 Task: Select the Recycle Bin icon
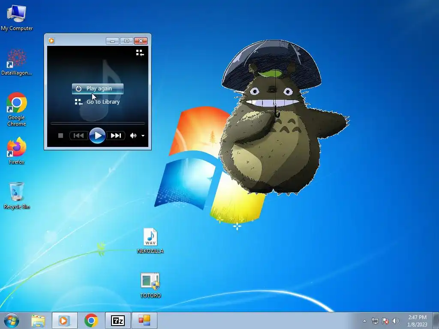17,195
